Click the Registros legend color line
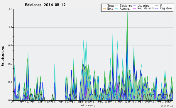 tap(157, 8)
